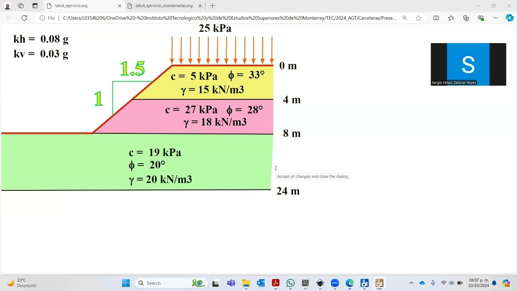Click the 24 m depth label
517x291 pixels.
[288, 191]
